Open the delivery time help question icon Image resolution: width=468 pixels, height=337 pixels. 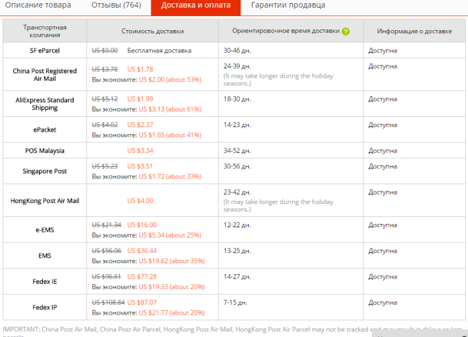346,31
